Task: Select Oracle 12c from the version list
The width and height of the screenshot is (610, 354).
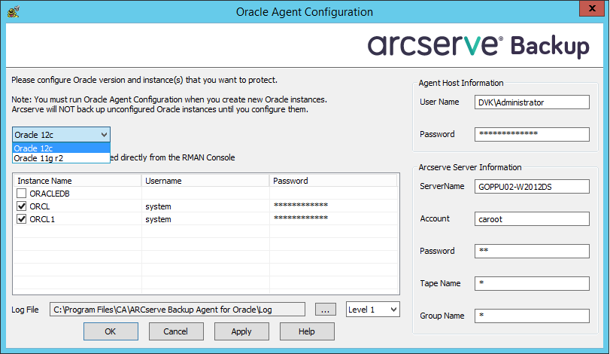Action: point(61,148)
